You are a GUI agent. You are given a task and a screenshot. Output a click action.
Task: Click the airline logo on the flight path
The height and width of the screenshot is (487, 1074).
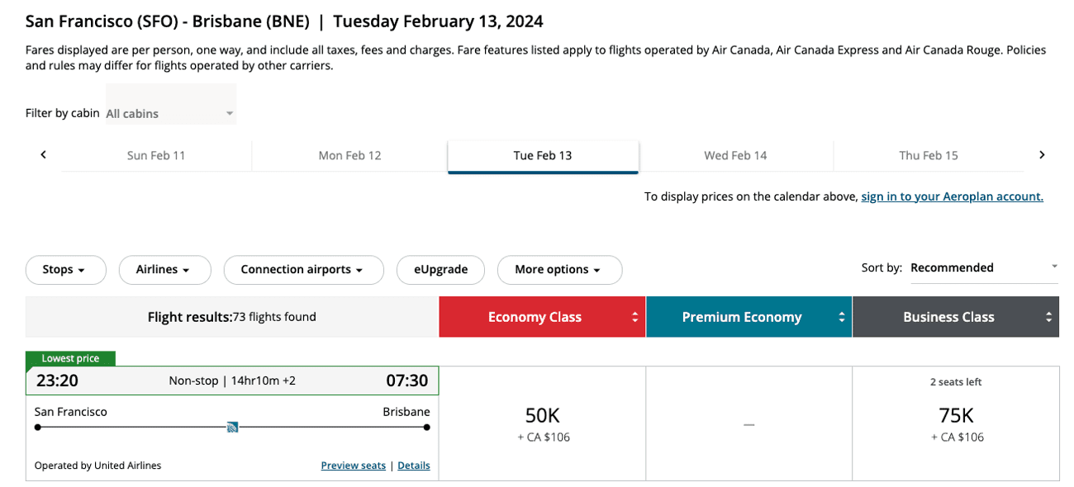click(232, 427)
